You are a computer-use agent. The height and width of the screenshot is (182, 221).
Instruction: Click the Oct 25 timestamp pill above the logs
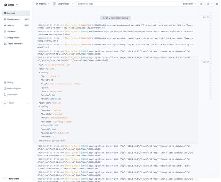point(115,18)
